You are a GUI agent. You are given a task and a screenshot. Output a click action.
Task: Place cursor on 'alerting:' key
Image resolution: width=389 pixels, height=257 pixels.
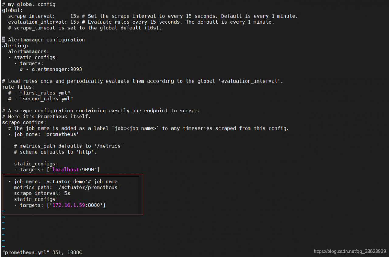coord(15,46)
